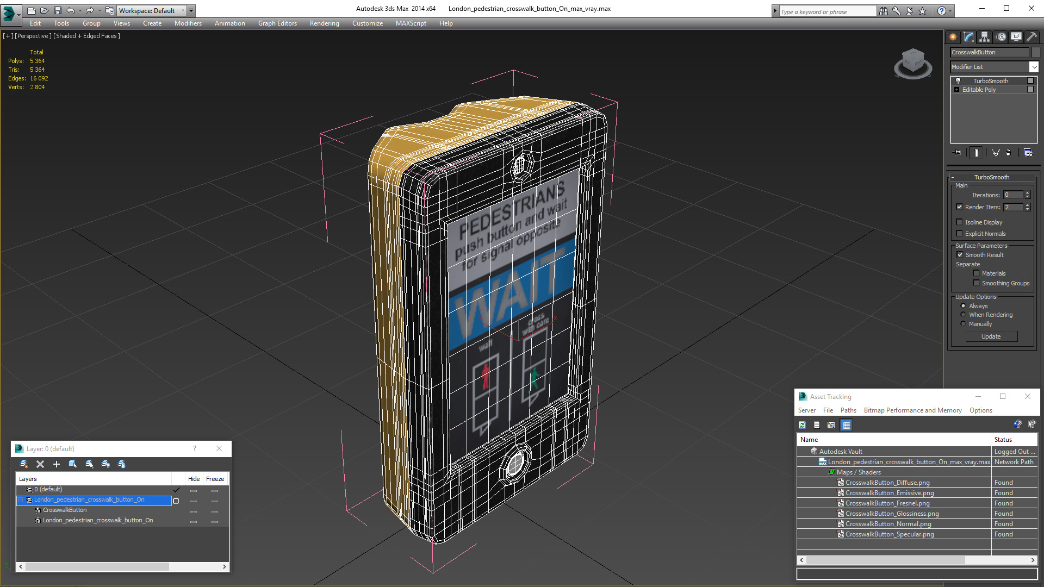The height and width of the screenshot is (587, 1044).
Task: Open Bitmap Performance and Memory menu
Action: [912, 410]
